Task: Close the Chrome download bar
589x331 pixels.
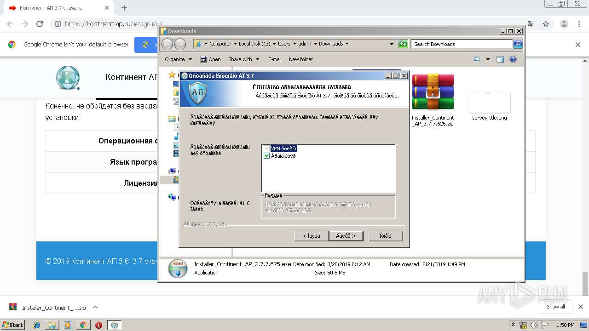Action: click(x=581, y=307)
